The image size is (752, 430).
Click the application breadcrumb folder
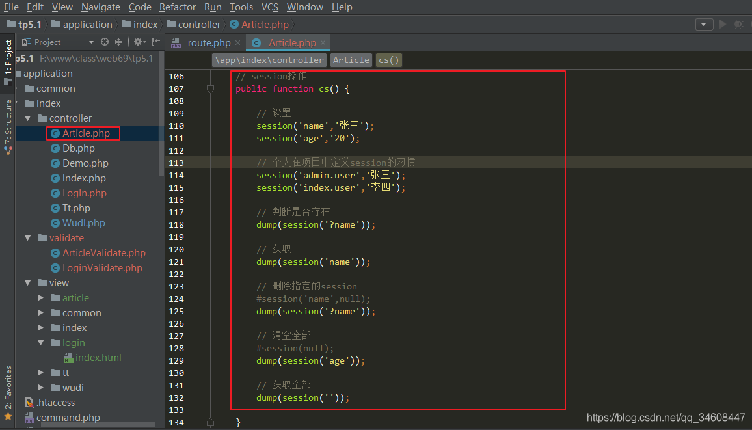coord(81,25)
